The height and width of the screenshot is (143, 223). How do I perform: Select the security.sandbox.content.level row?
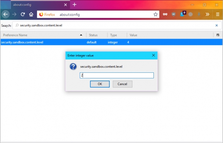click(111, 42)
